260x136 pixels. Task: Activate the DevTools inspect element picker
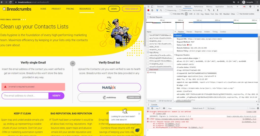click(148, 7)
